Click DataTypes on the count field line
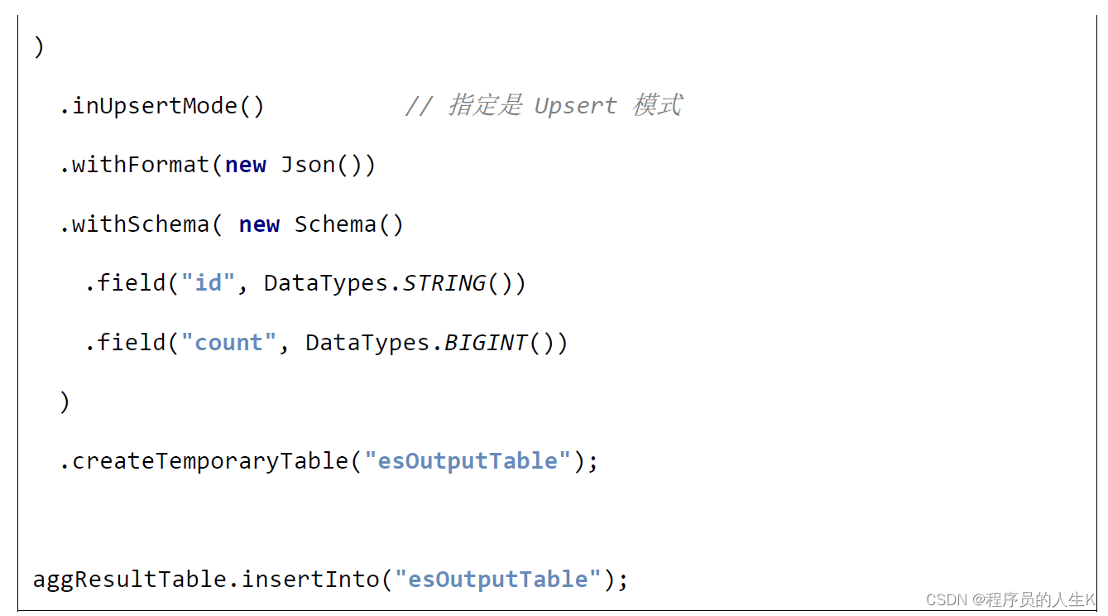The width and height of the screenshot is (1108, 616). pyautogui.click(x=369, y=342)
